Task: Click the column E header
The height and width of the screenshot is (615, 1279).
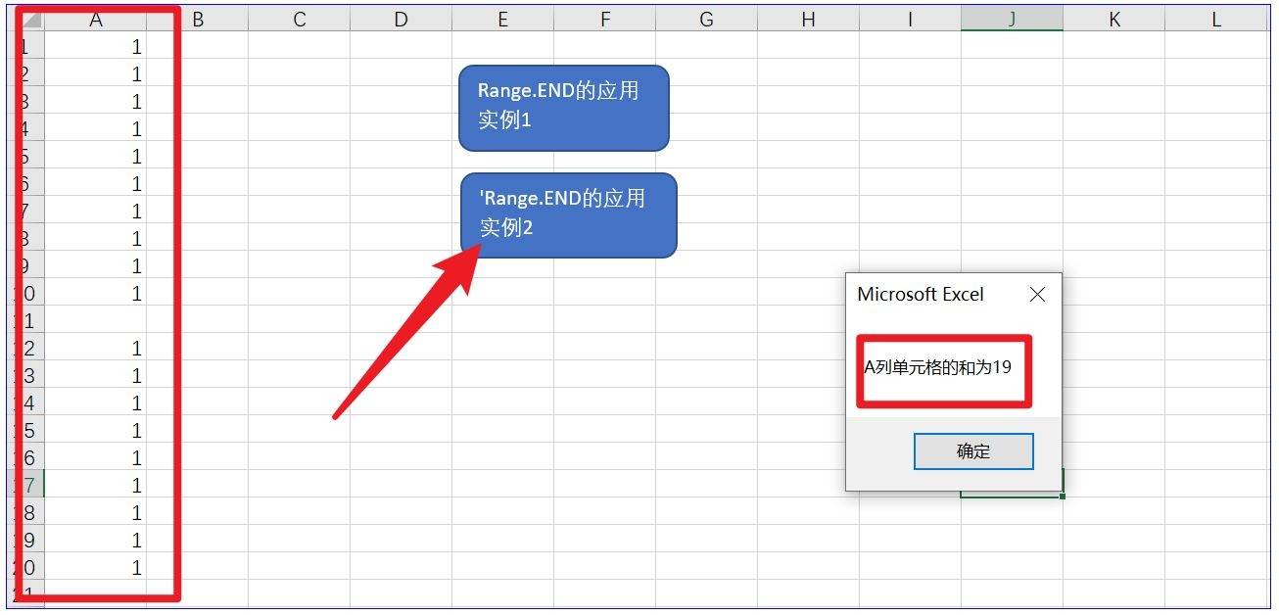Action: (502, 20)
